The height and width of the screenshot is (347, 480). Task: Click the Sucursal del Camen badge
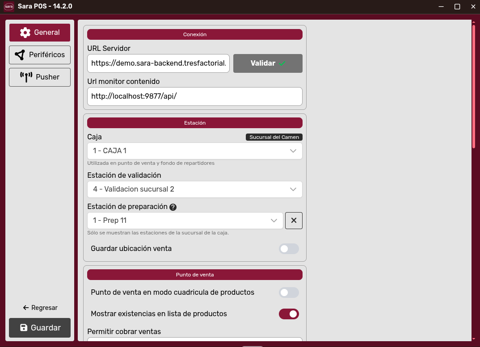point(274,137)
